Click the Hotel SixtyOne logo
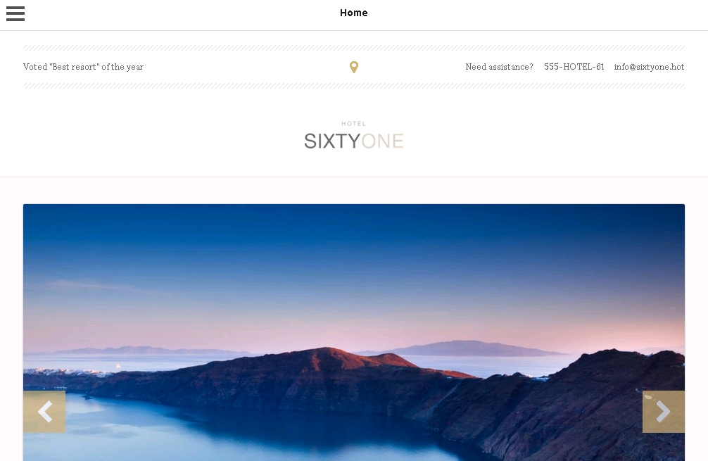 pyautogui.click(x=354, y=135)
